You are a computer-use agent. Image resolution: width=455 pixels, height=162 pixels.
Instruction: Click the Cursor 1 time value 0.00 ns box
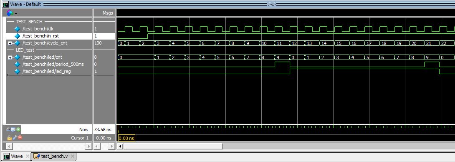point(126,138)
